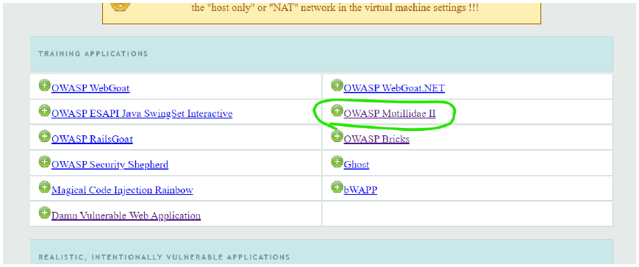639x267 pixels.
Task: Expand plus icon beside OWASP Bricks
Action: pos(337,137)
